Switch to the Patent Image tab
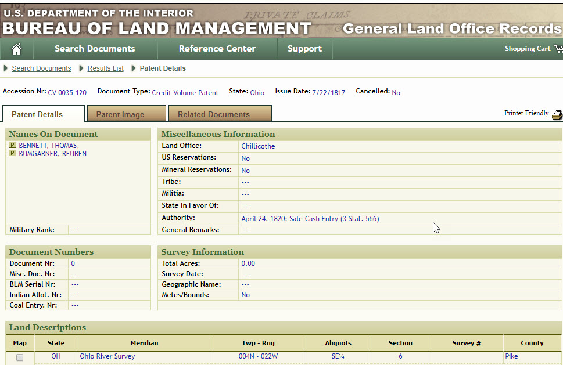The height and width of the screenshot is (365, 563). 127,114
